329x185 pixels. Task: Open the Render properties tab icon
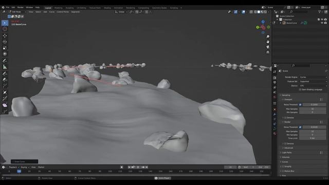click(275, 78)
